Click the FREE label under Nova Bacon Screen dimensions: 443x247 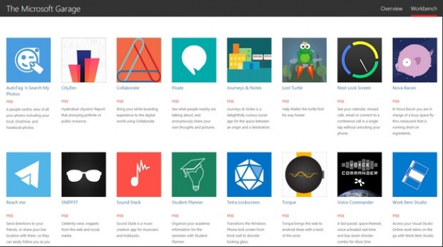pos(396,101)
